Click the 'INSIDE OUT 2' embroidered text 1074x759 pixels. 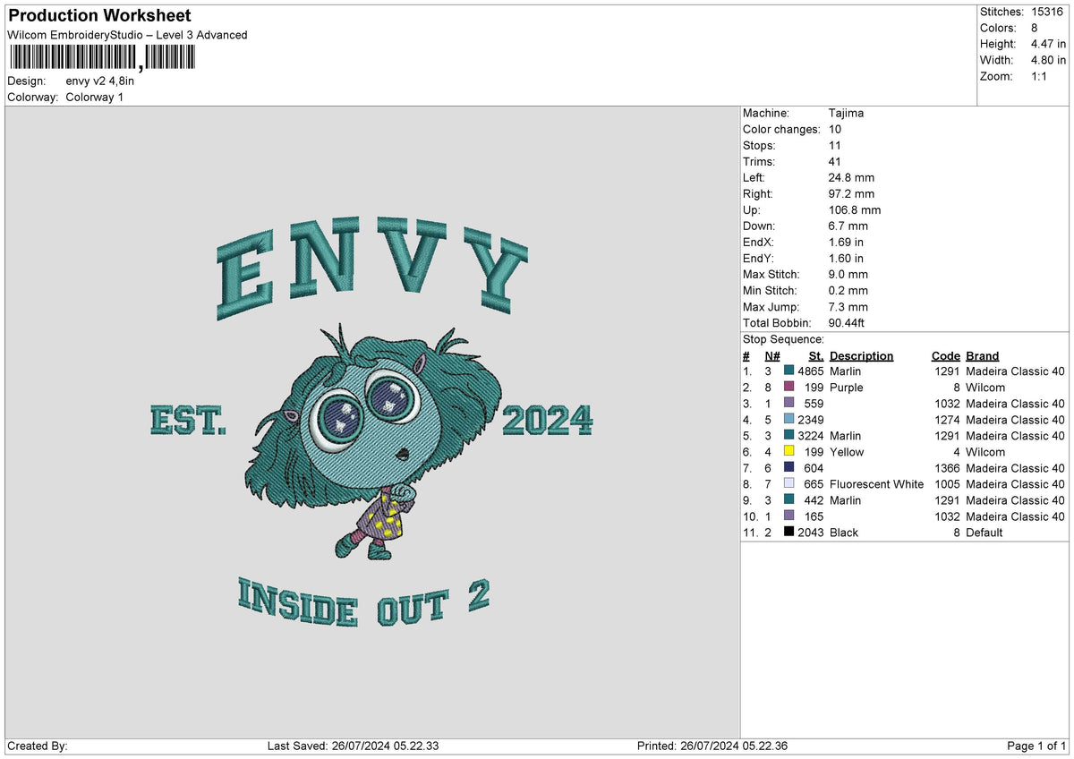click(x=363, y=601)
